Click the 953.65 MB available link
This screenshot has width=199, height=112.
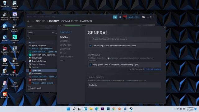click(x=153, y=69)
